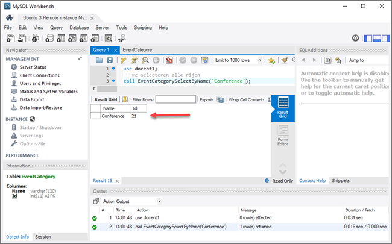Beautify query with broom icon

coord(285,60)
